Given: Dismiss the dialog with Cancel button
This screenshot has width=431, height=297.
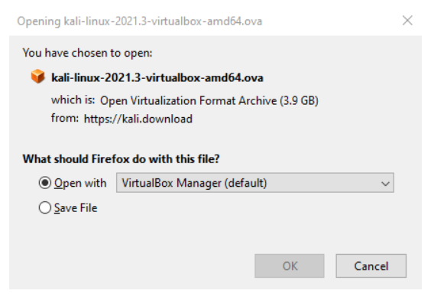Looking at the screenshot, I should click(371, 266).
